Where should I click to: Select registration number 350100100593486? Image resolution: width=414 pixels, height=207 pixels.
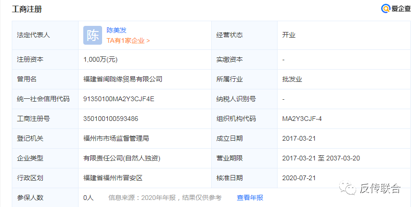coord(111,119)
